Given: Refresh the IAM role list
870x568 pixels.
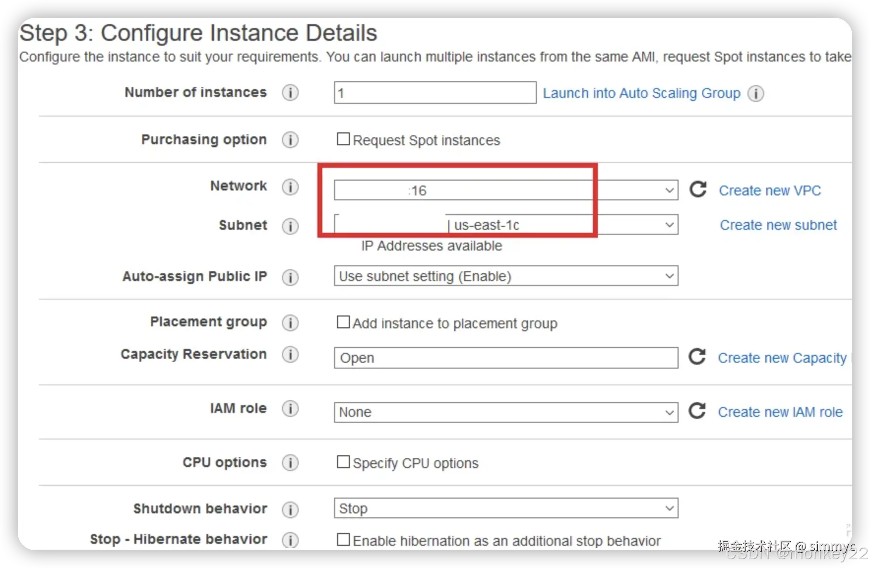Looking at the screenshot, I should click(x=697, y=411).
